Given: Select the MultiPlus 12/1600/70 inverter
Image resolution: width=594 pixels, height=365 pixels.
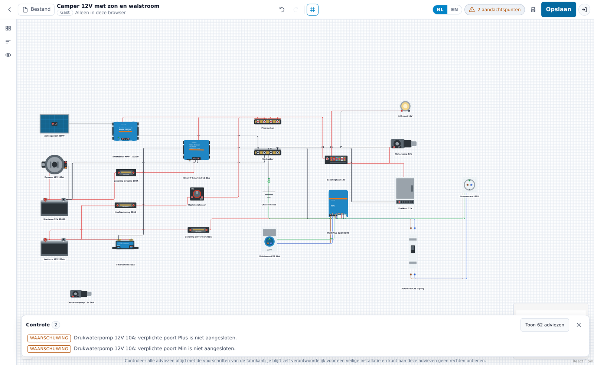Looking at the screenshot, I should [338, 203].
